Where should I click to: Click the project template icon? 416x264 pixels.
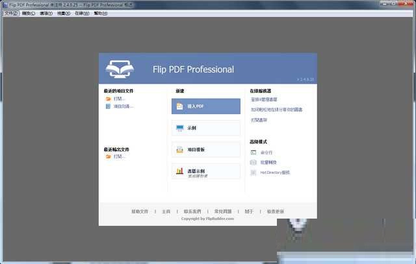(x=179, y=150)
